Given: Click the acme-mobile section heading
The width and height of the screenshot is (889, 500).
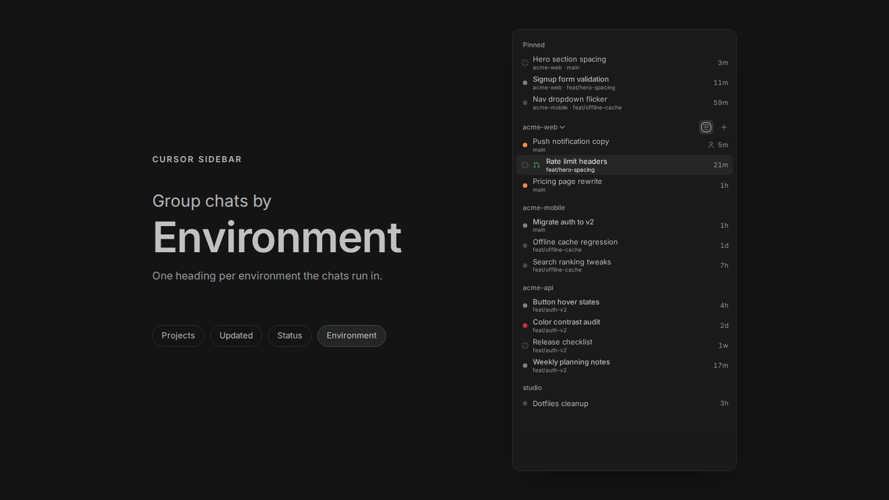Looking at the screenshot, I should [x=544, y=208].
